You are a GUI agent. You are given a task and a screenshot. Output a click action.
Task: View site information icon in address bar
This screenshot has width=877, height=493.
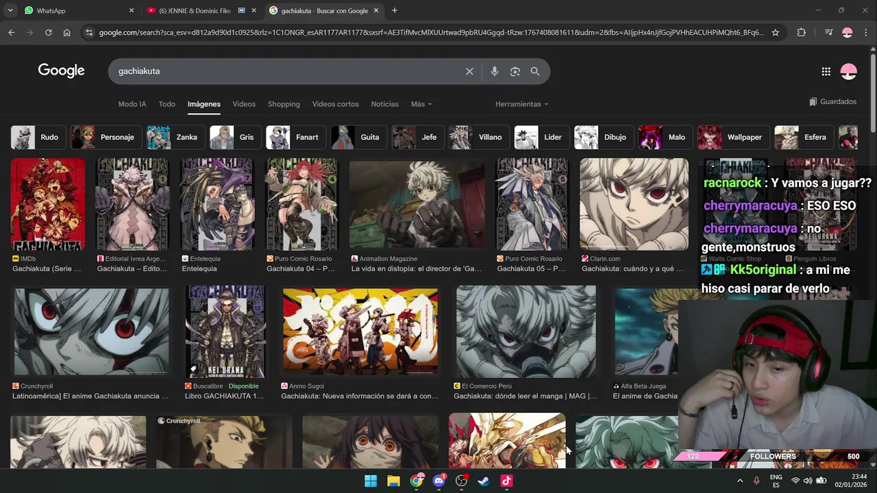coord(88,32)
